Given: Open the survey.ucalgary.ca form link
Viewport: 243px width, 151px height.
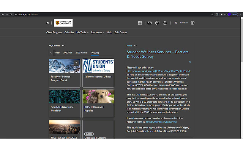Looking at the screenshot, I should 159,71.
